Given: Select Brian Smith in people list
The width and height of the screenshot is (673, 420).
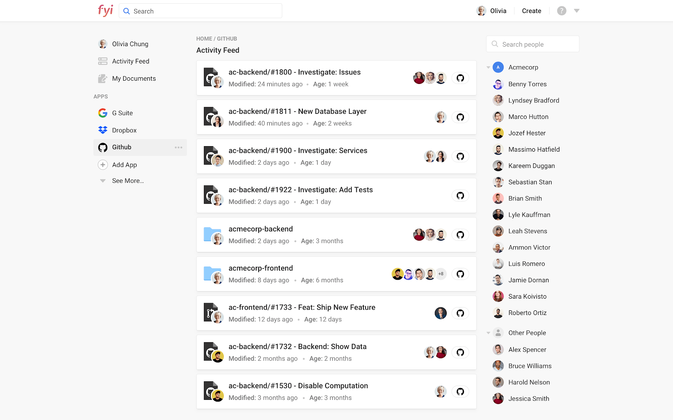Looking at the screenshot, I should click(517, 199).
